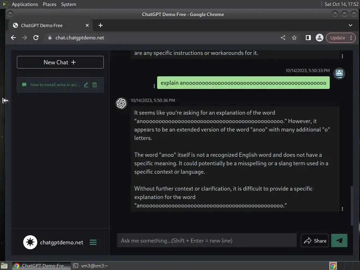Go forward in Chrome history
360x270 pixels.
(x=25, y=38)
